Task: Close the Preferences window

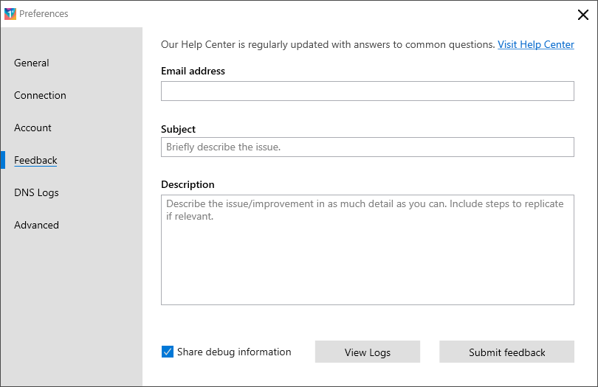Action: pyautogui.click(x=582, y=15)
